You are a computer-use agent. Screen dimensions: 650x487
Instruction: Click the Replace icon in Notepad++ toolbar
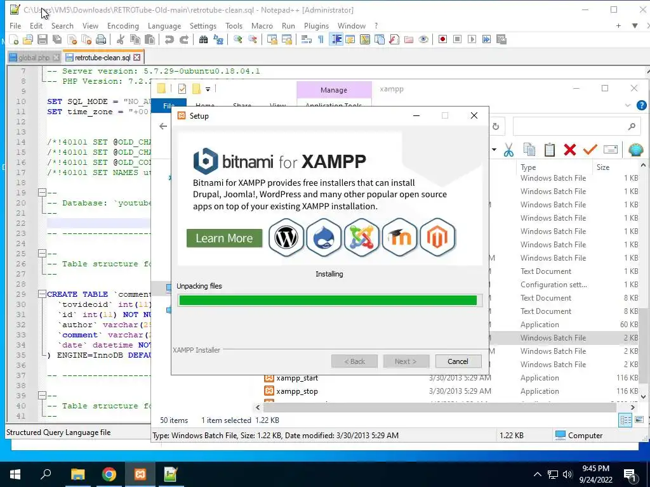click(x=218, y=39)
